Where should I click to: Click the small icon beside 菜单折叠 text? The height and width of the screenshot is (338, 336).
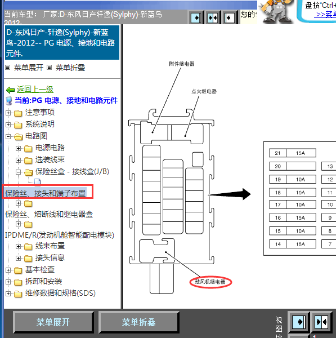50,68
